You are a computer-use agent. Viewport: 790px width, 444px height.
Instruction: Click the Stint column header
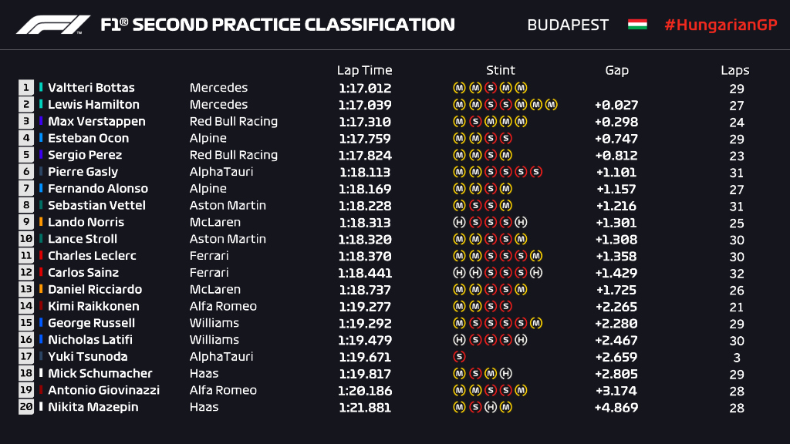pos(501,70)
